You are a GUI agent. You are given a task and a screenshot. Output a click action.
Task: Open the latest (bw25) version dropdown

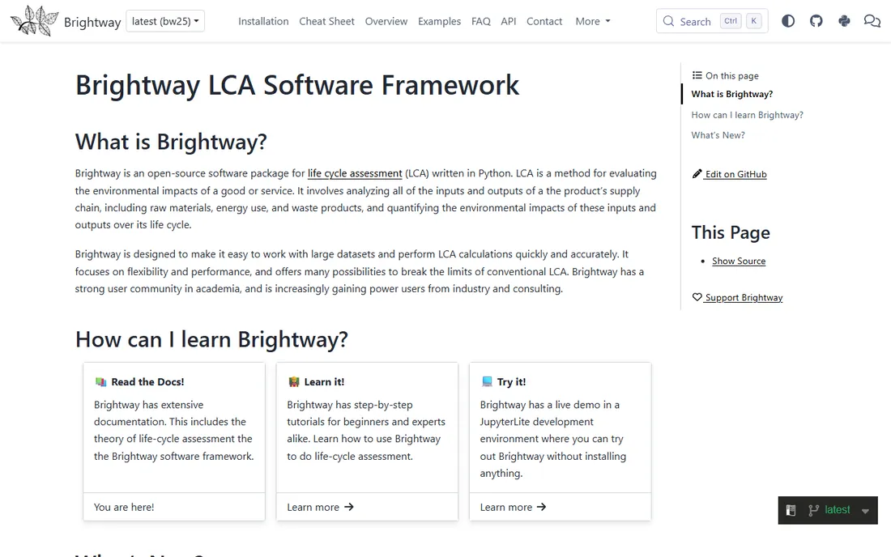pos(165,21)
